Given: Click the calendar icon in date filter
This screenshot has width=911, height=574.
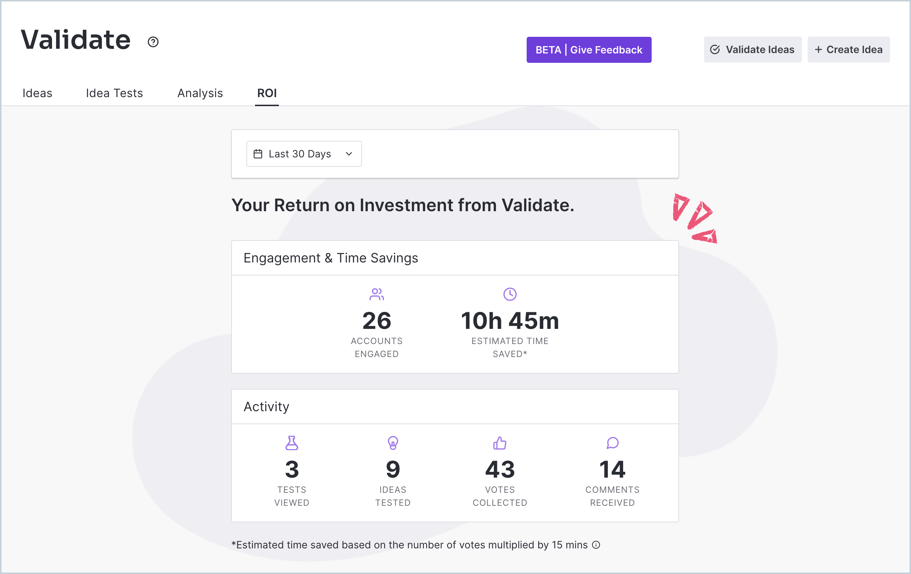Looking at the screenshot, I should 258,154.
